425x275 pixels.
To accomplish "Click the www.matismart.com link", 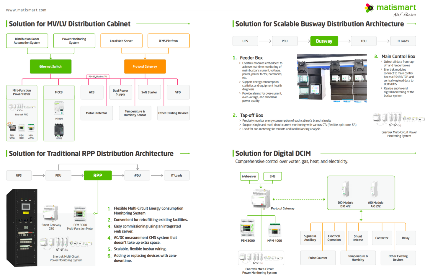I will [26, 10].
